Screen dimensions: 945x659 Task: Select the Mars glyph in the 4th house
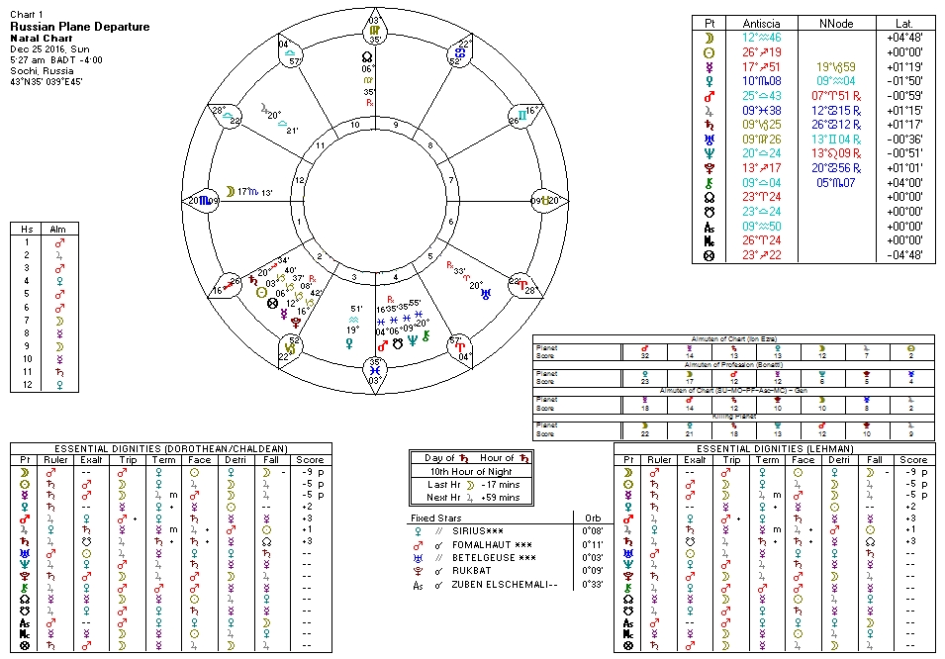point(383,345)
